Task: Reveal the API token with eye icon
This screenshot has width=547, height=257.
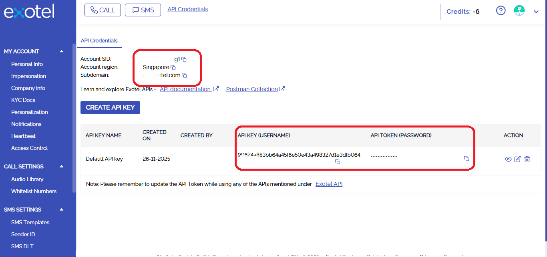Action: (x=508, y=159)
